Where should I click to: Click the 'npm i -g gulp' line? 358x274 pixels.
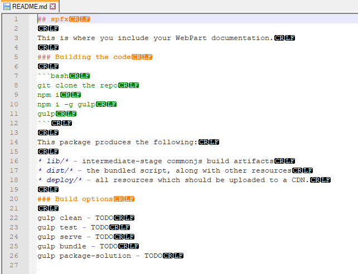(x=66, y=104)
